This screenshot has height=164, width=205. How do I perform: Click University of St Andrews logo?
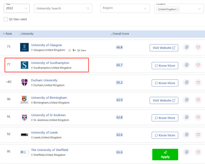[24, 117]
